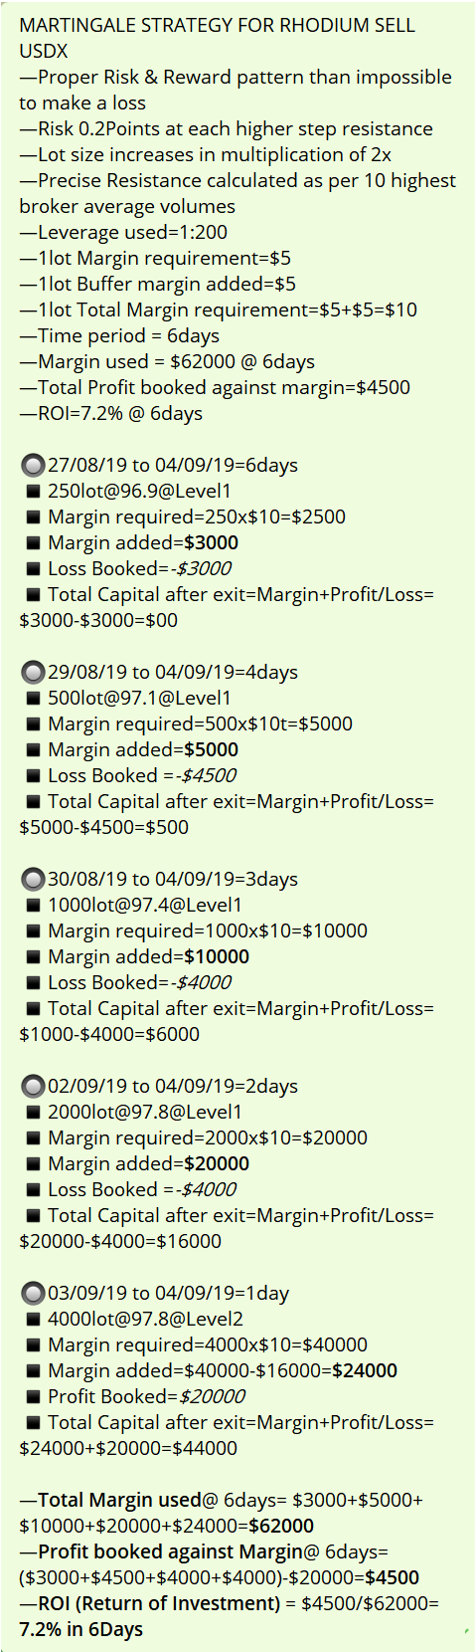Click the square bullet before 500lot@97.1@Level1
This screenshot has height=1652, width=475.
coord(33,699)
